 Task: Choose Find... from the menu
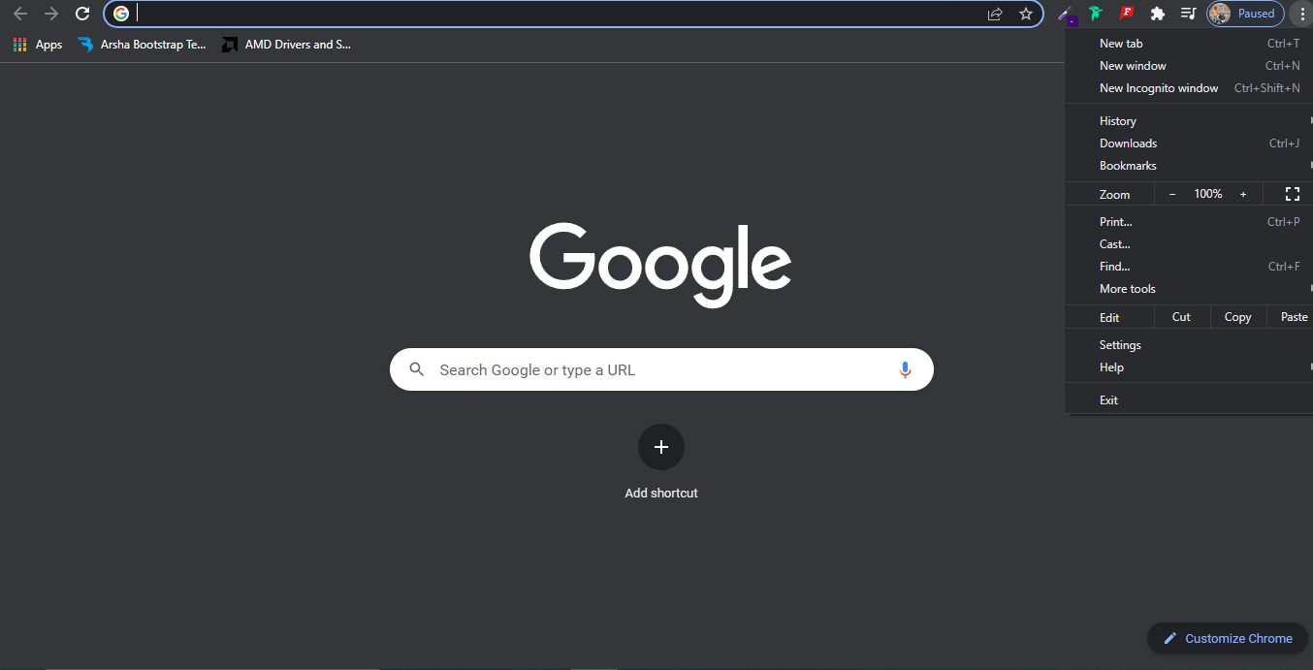click(x=1189, y=267)
